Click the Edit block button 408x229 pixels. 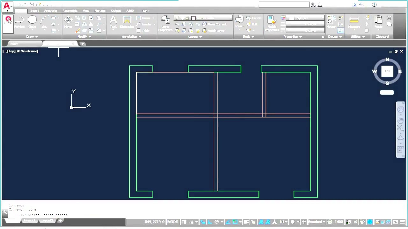tap(252, 24)
